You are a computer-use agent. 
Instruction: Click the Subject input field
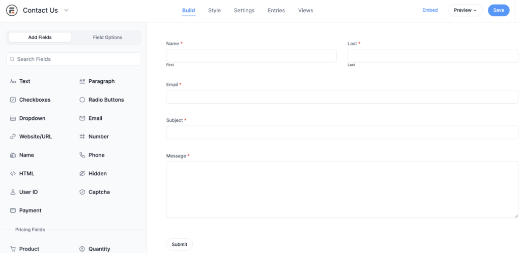point(342,132)
